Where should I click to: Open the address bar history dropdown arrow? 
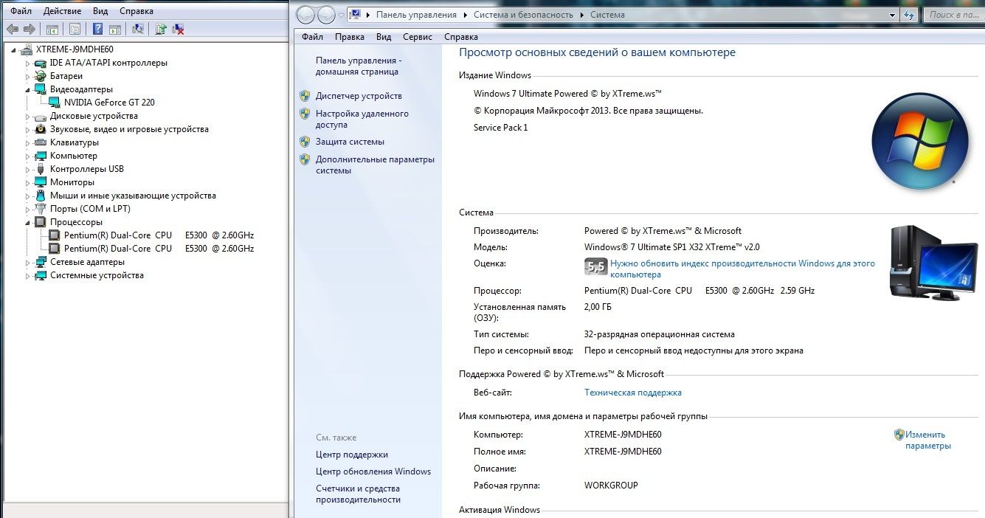point(891,15)
